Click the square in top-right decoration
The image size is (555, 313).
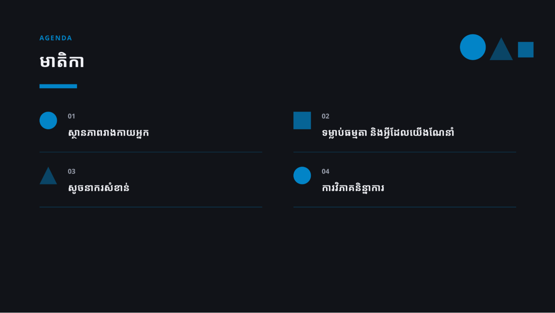point(526,50)
